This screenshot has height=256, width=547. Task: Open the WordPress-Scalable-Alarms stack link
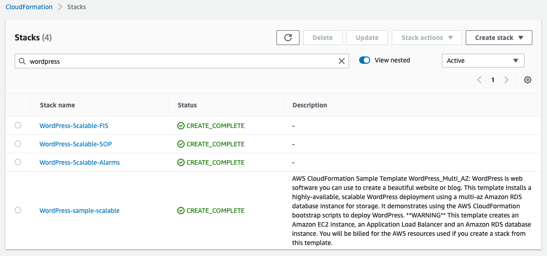tap(79, 162)
